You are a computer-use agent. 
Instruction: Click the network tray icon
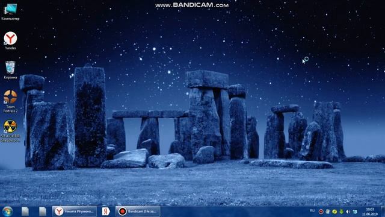(355, 212)
